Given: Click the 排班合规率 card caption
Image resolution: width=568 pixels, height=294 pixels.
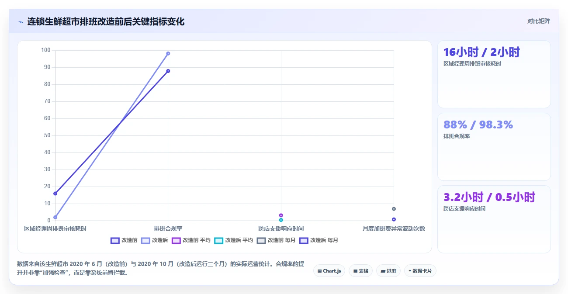Looking at the screenshot, I should click(x=456, y=136).
